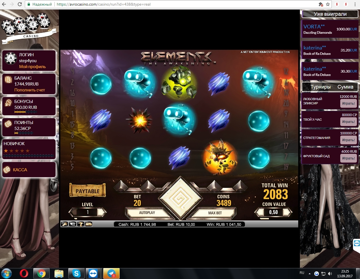Click the network tray icon
360x279 pixels.
(323, 273)
